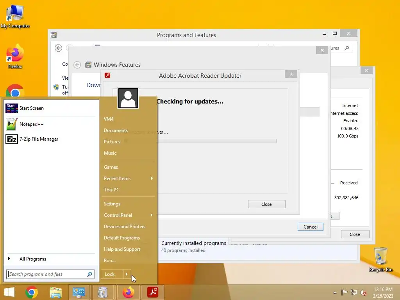The width and height of the screenshot is (400, 300).
Task: Close the network status window
Action: pos(366,70)
